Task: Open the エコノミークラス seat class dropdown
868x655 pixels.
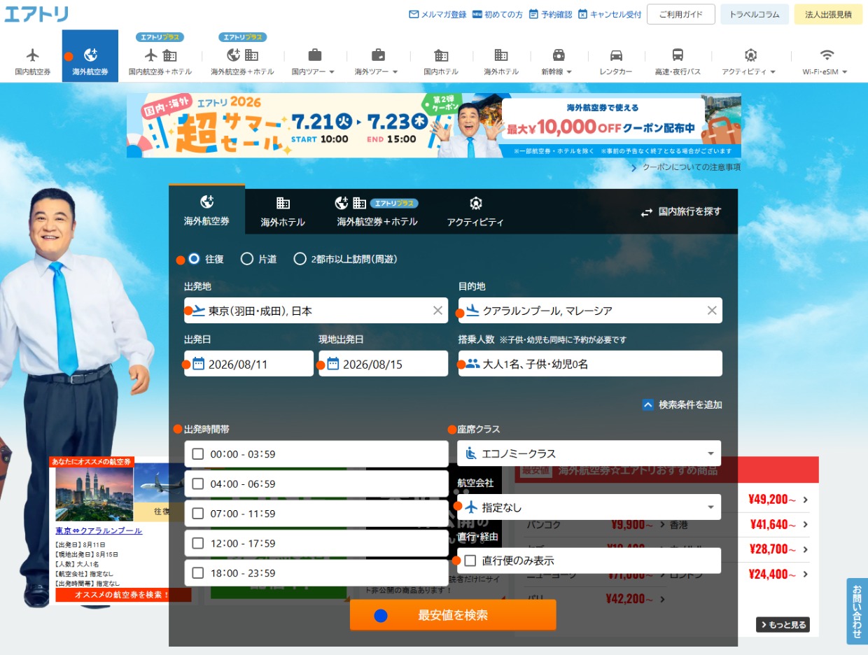Action: (589, 453)
